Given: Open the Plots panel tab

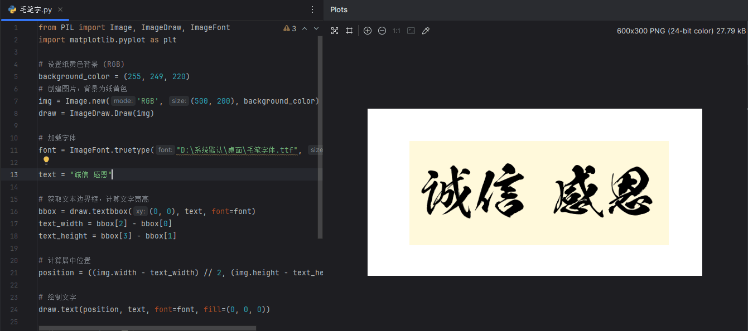Looking at the screenshot, I should click(x=339, y=9).
